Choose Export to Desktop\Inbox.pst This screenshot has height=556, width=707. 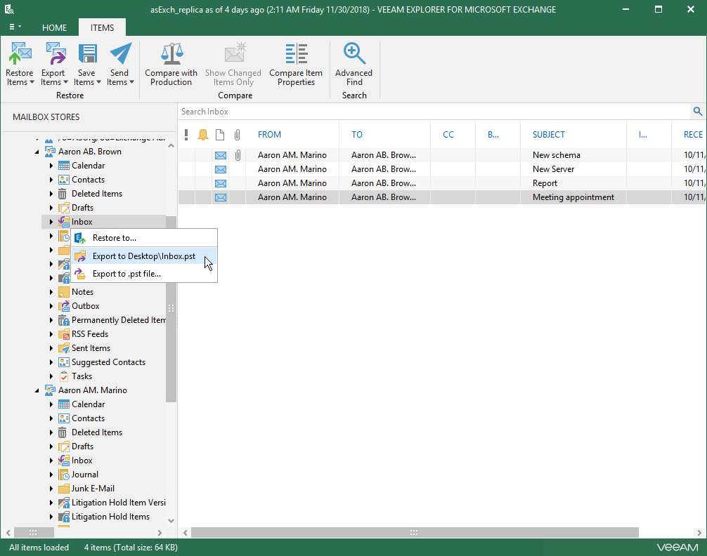tap(144, 256)
